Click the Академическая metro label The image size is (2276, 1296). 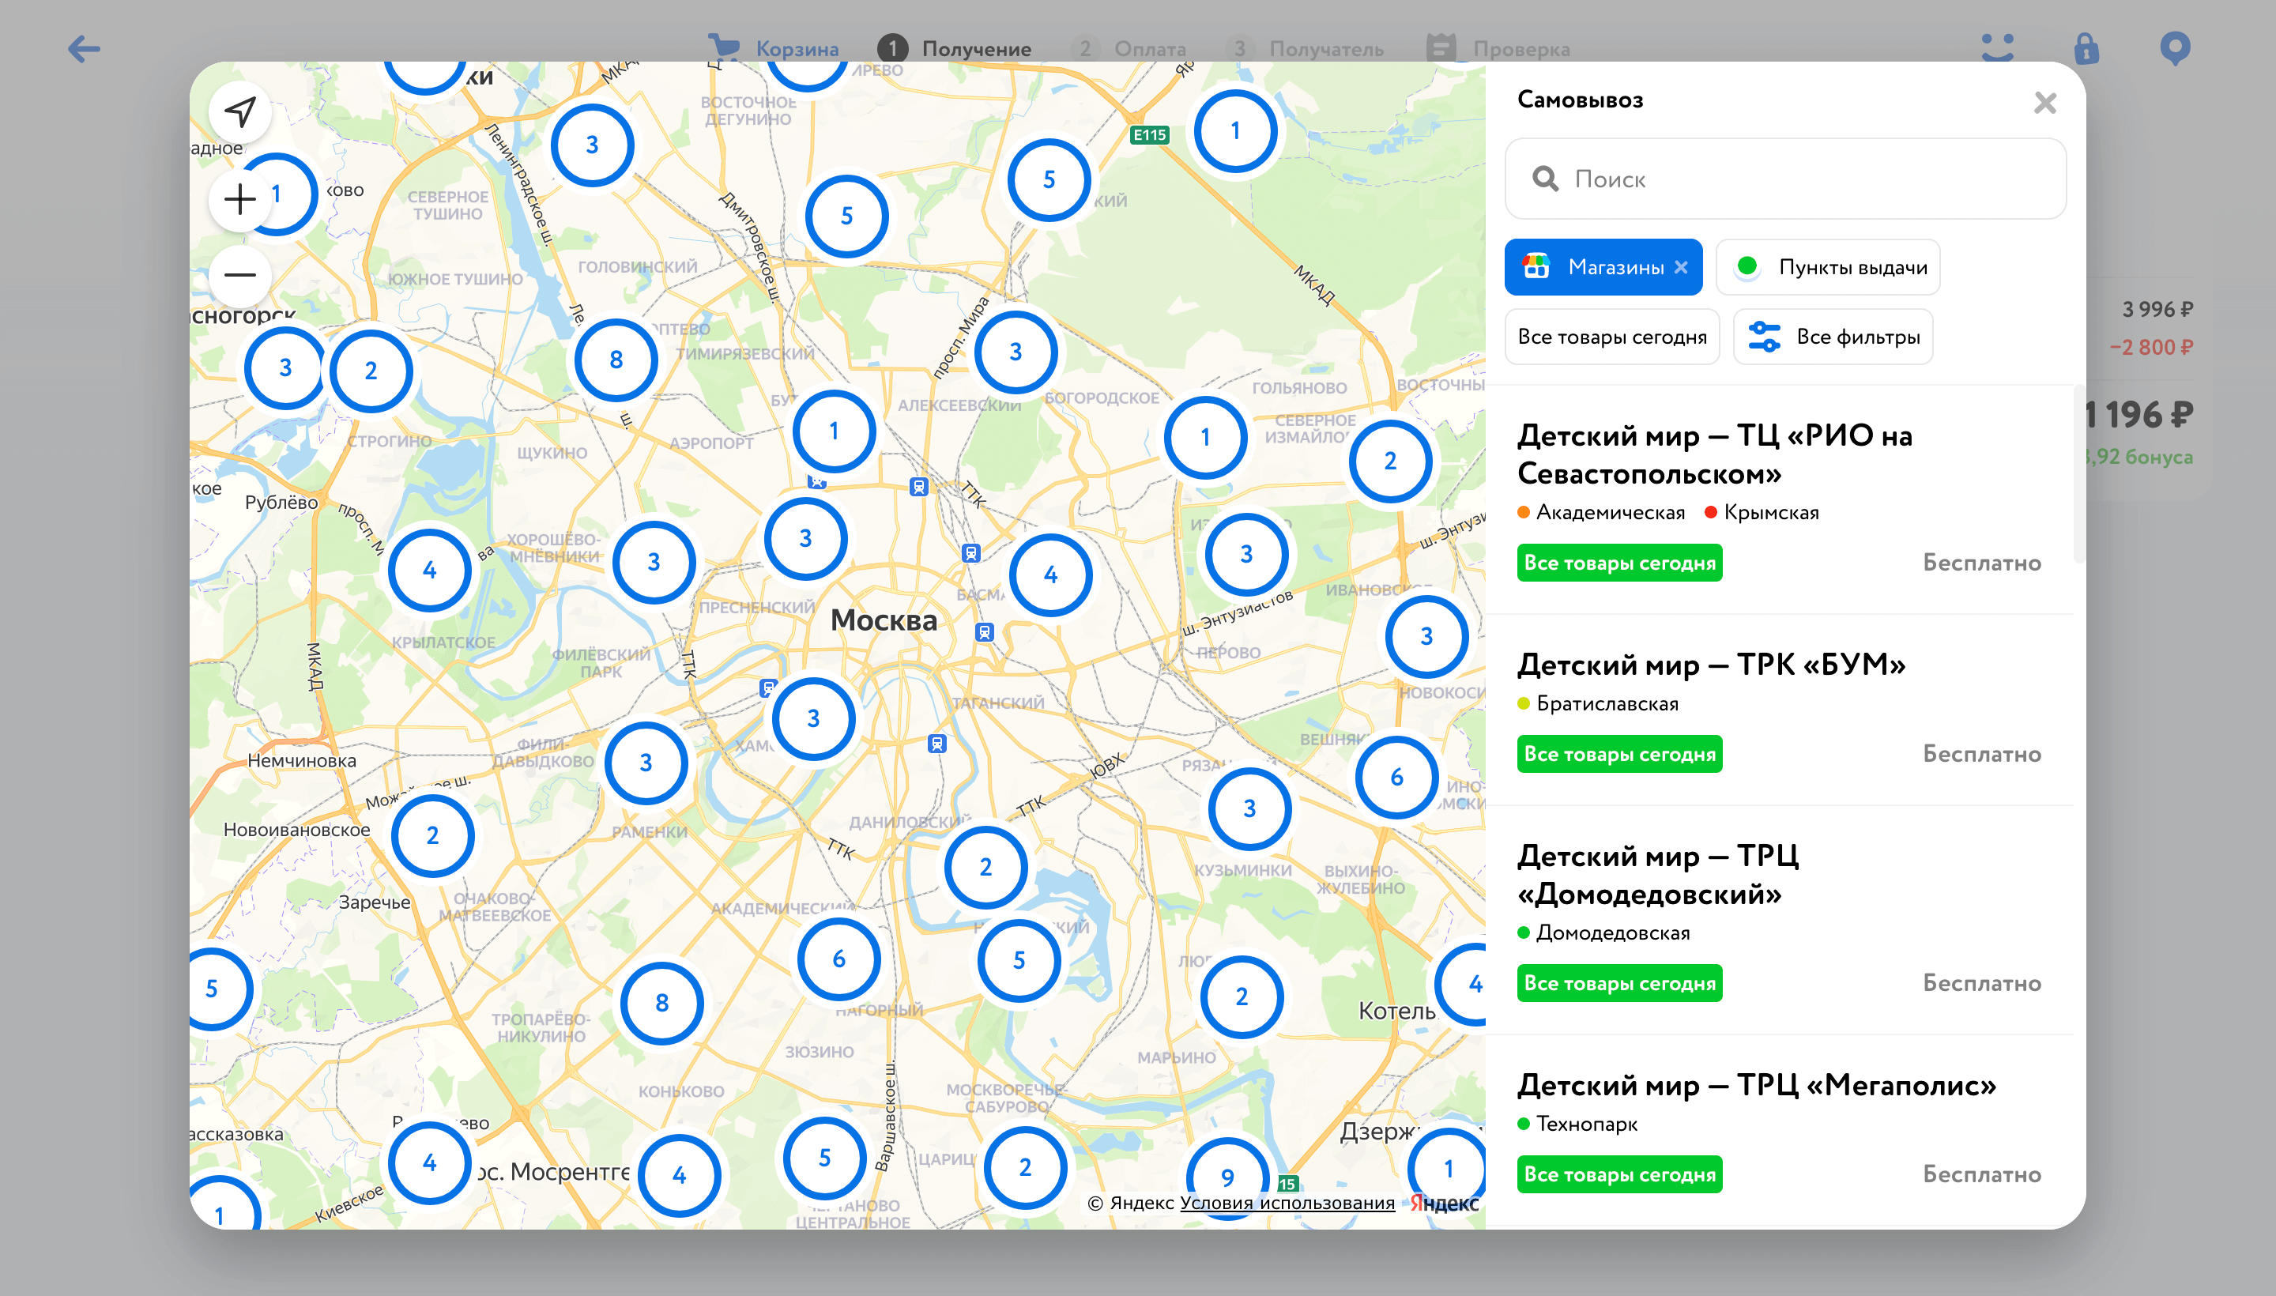pyautogui.click(x=1609, y=513)
